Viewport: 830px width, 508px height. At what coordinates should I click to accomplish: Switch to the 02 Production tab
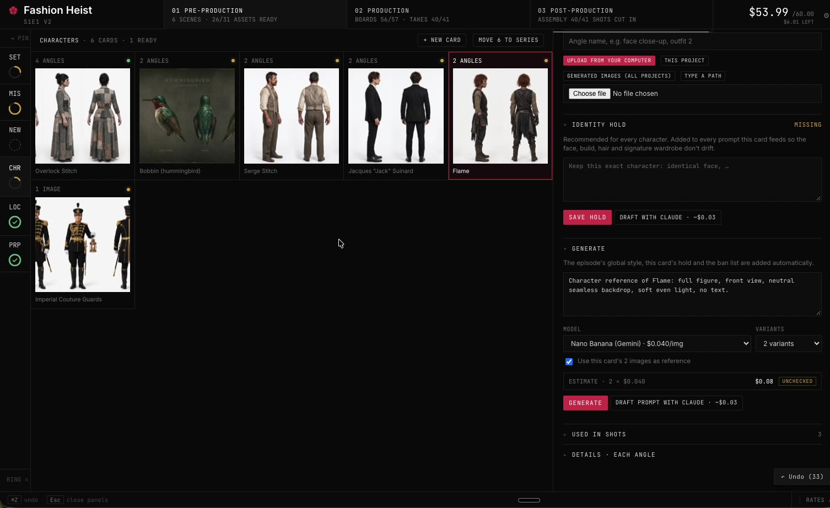[438, 14]
